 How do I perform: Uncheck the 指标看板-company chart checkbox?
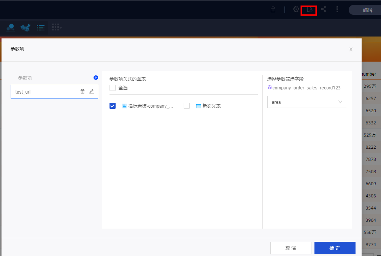click(x=113, y=106)
